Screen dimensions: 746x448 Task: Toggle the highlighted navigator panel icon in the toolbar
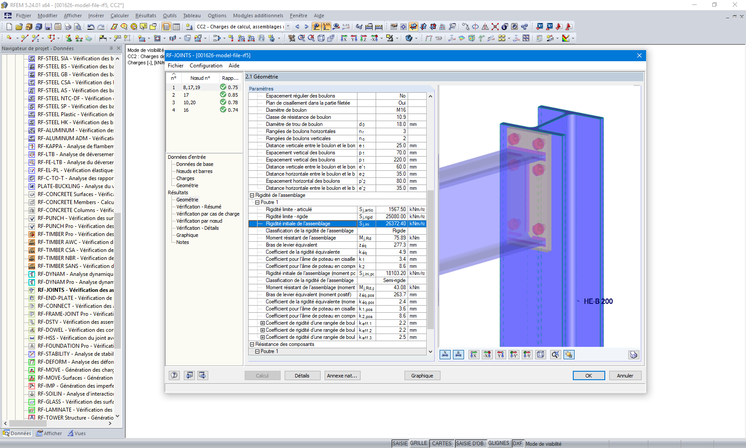[x=166, y=27]
